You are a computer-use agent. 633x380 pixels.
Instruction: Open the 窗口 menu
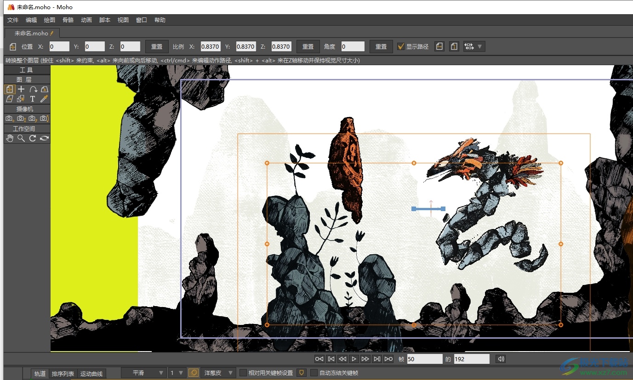(x=142, y=20)
